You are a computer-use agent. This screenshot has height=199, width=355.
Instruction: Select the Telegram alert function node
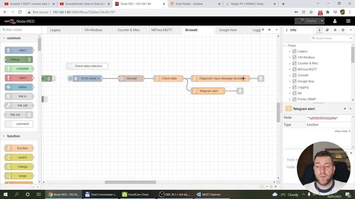[208, 91]
